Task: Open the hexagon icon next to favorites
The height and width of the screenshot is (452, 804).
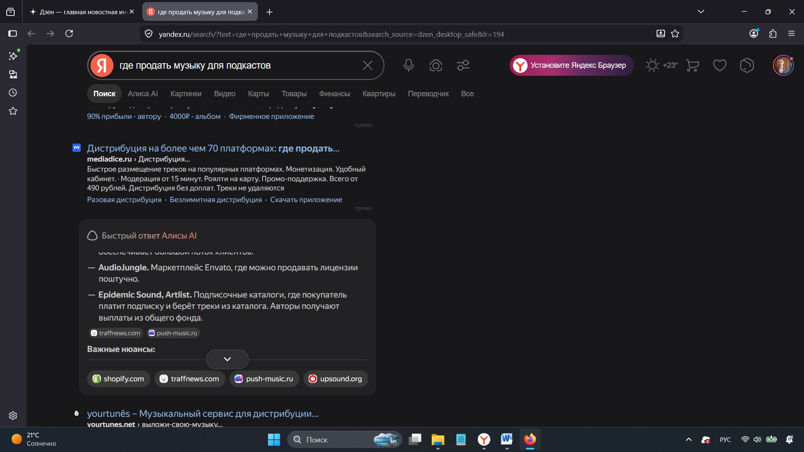Action: pos(747,65)
